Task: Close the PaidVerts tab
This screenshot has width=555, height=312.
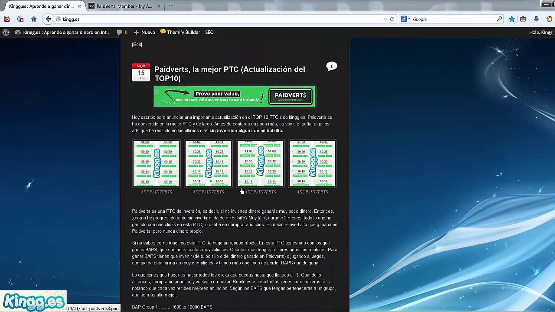Action: click(159, 6)
